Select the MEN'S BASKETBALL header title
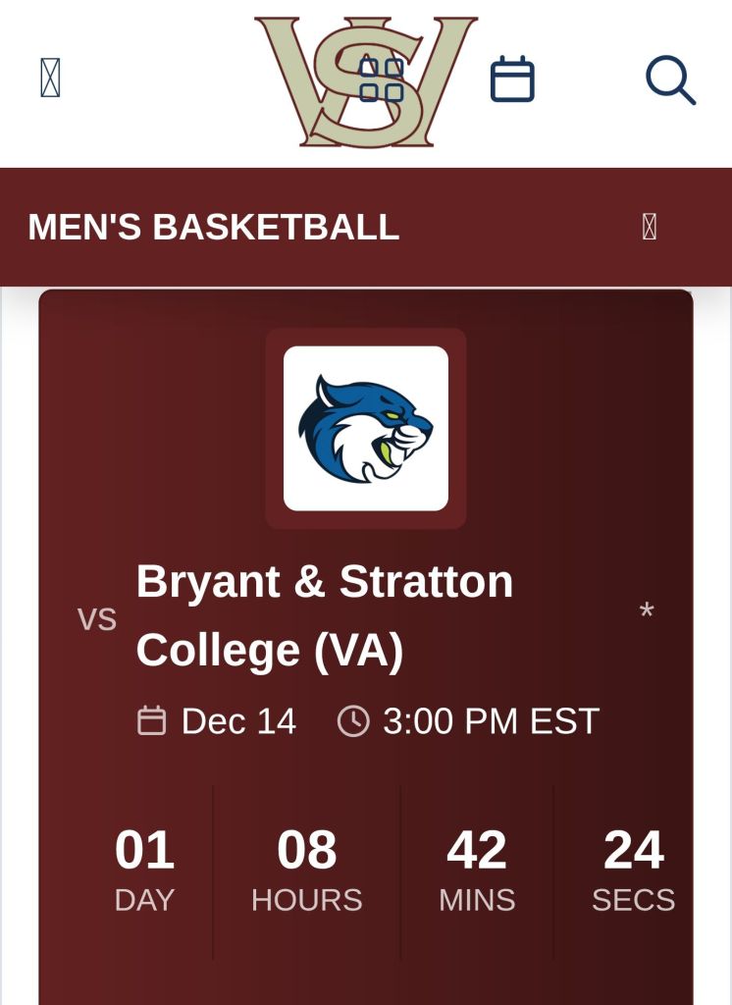Screen dimensions: 732x1005 (x=214, y=228)
